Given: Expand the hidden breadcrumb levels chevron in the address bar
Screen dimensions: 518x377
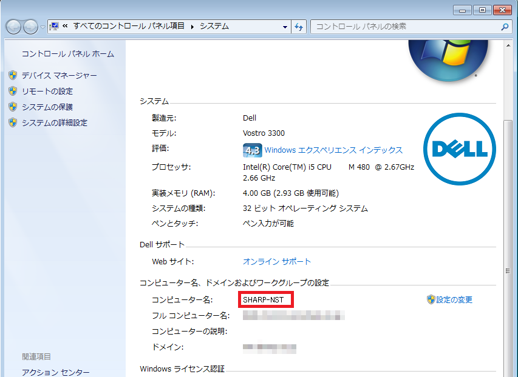Looking at the screenshot, I should click(x=65, y=26).
